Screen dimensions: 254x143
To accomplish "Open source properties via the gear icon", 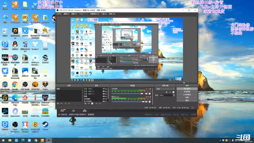I will 92,104.
